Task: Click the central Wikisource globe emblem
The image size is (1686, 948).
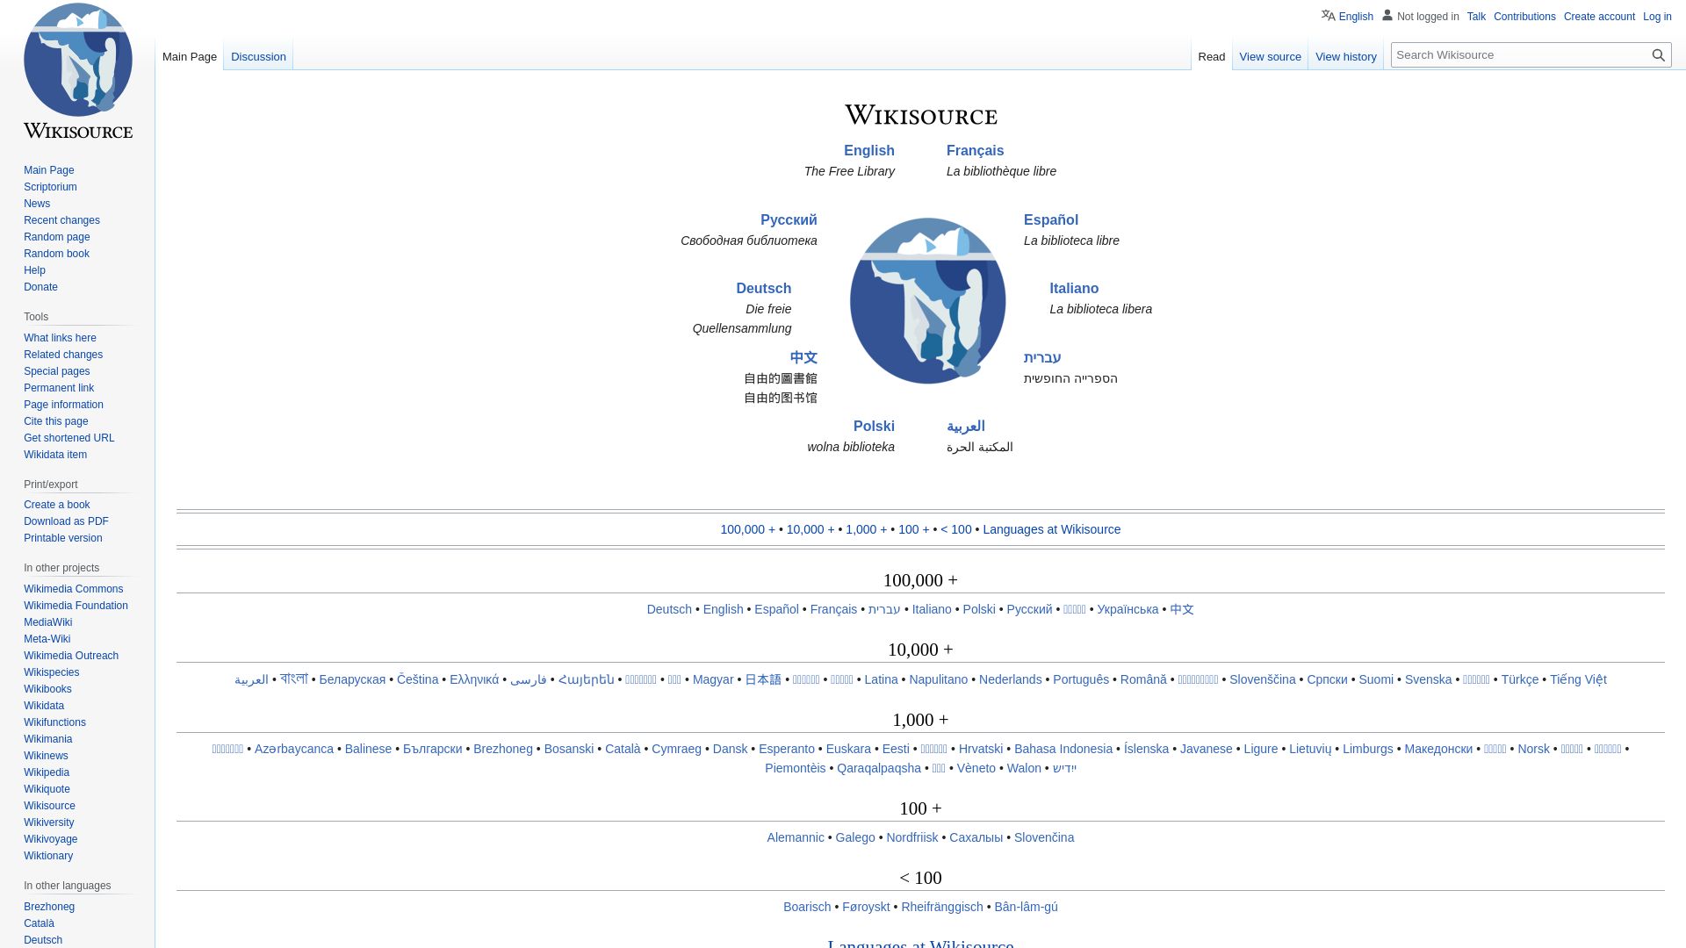Action: 926,299
